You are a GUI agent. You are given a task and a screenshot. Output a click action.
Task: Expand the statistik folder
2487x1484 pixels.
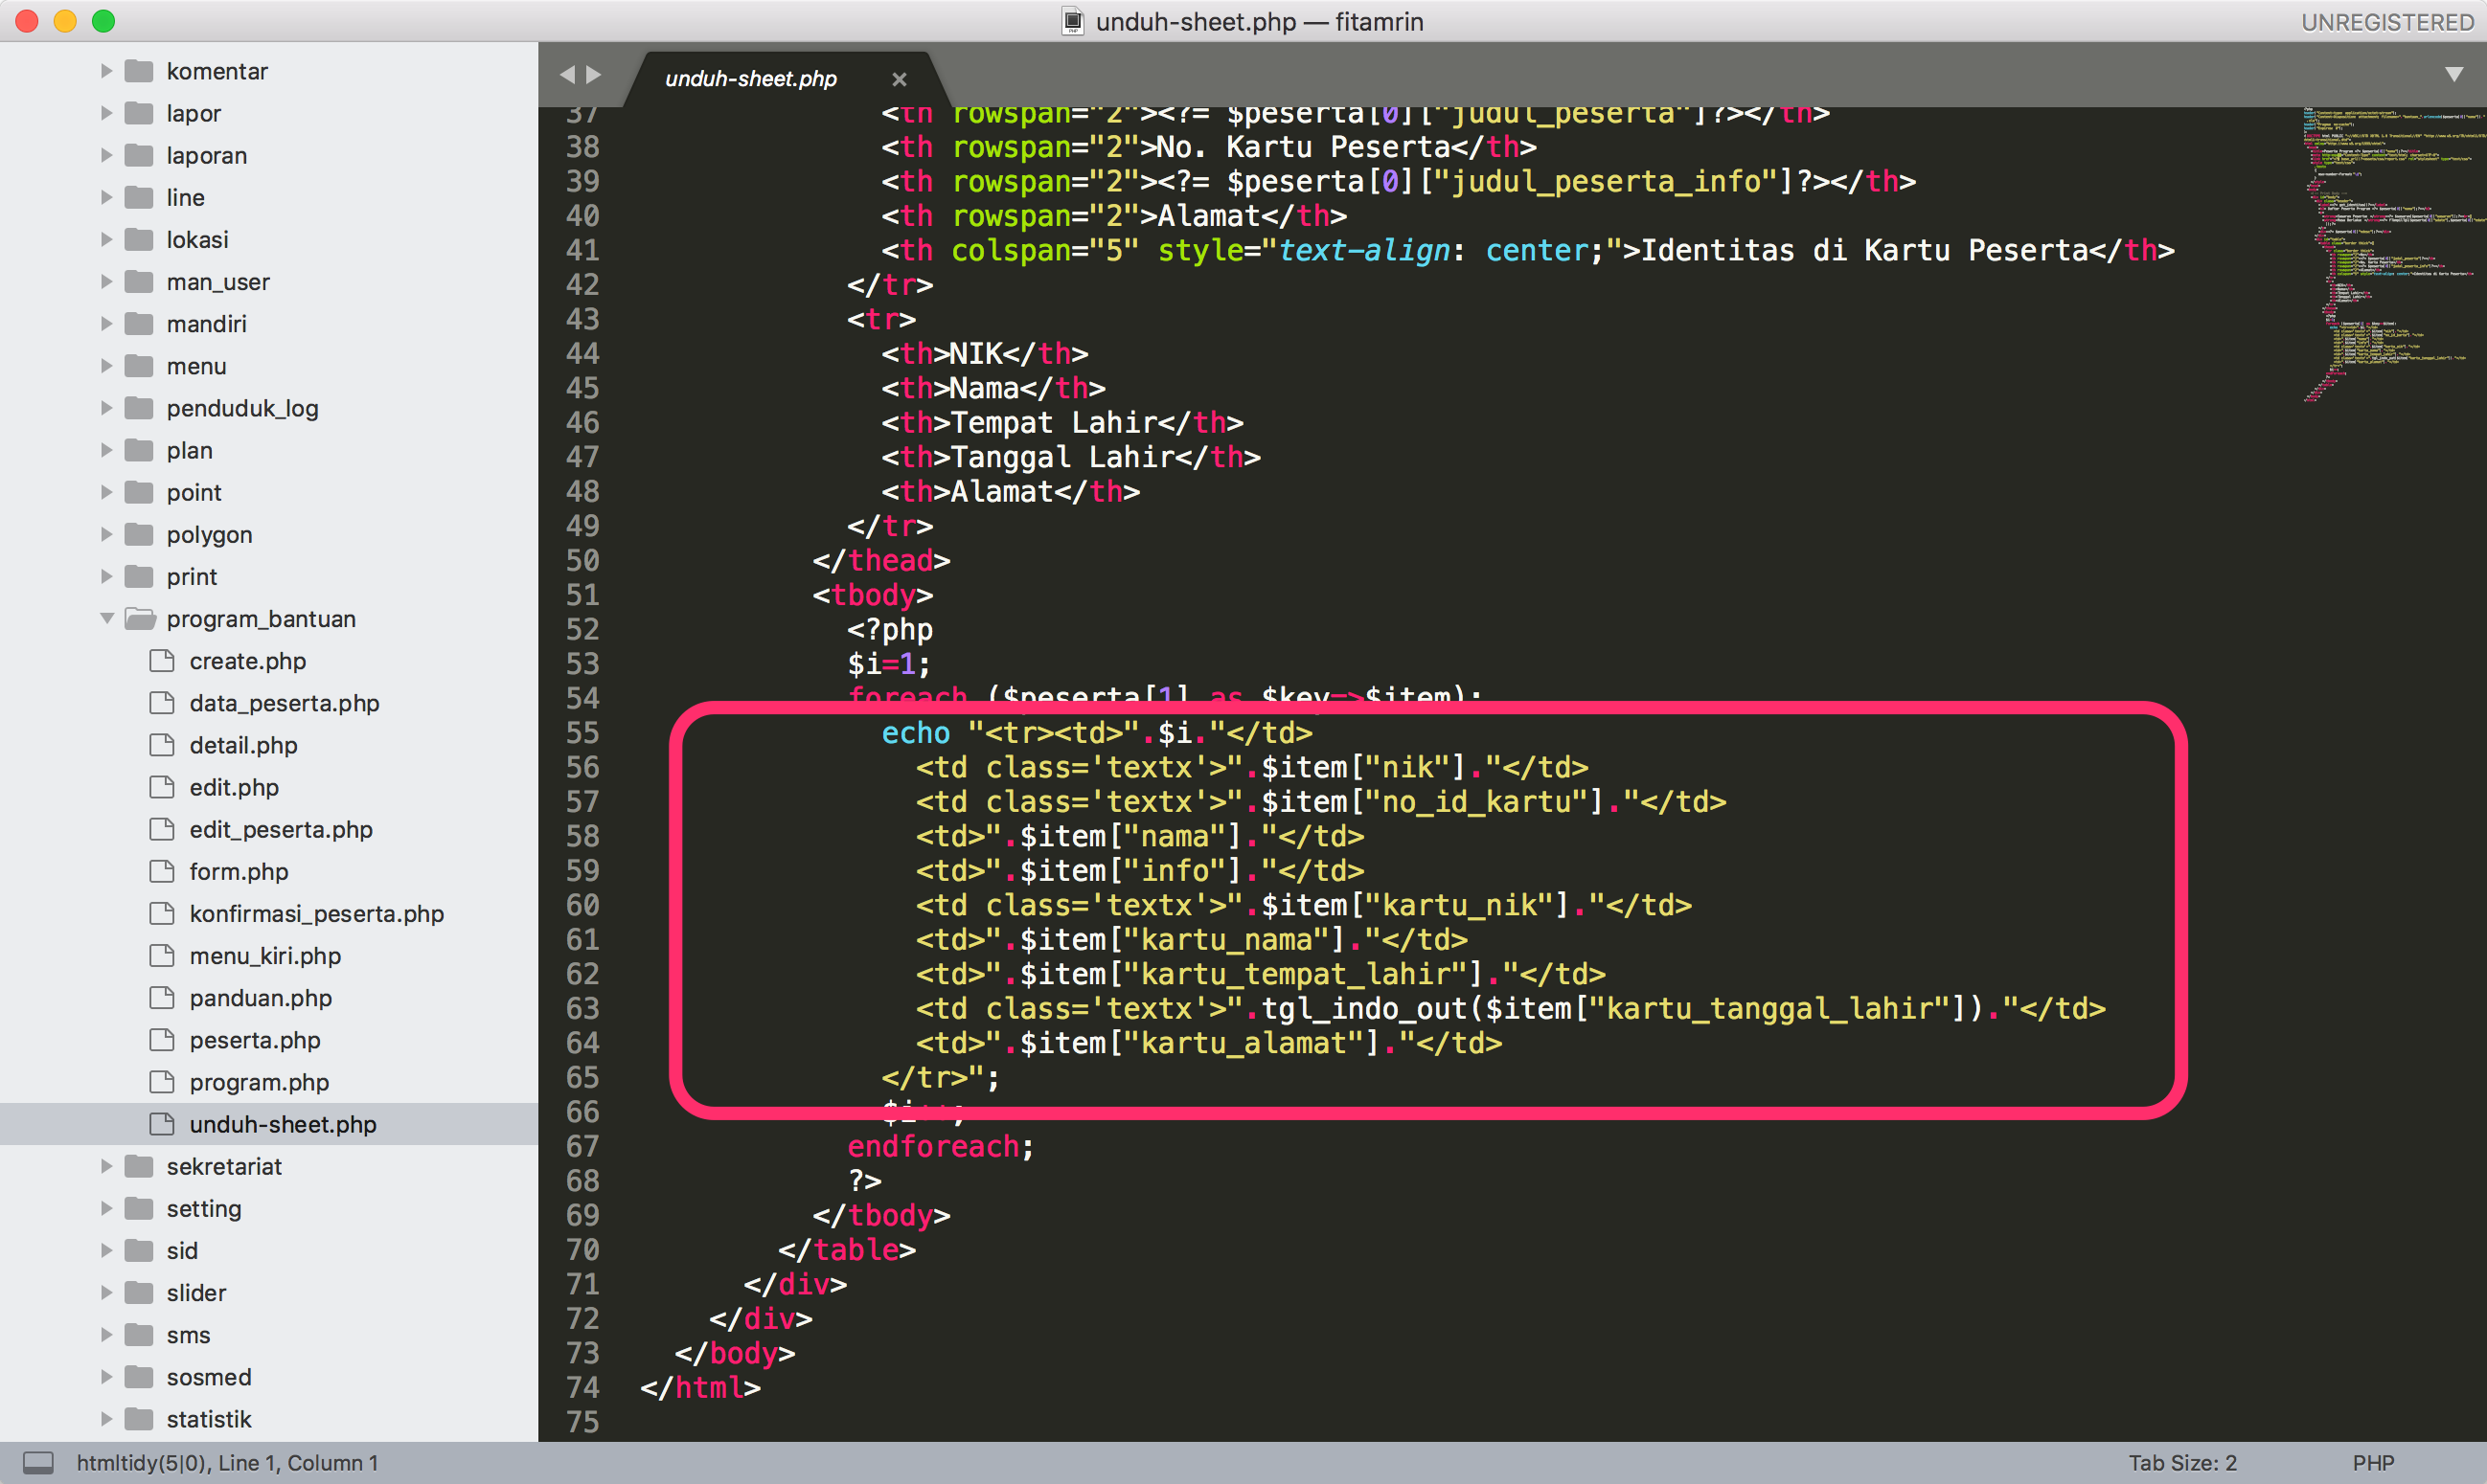pyautogui.click(x=106, y=1418)
